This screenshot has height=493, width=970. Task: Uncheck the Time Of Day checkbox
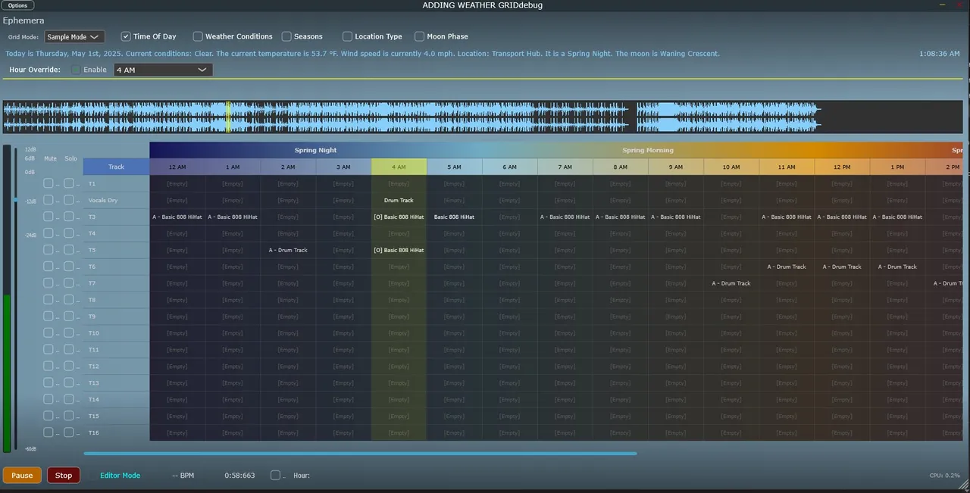point(127,36)
